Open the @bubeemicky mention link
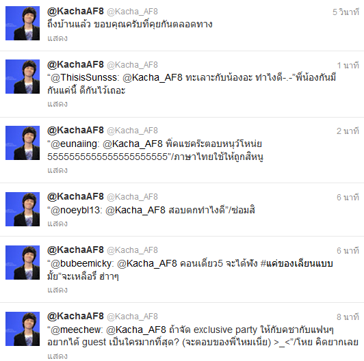364x361 pixels. coord(81,264)
